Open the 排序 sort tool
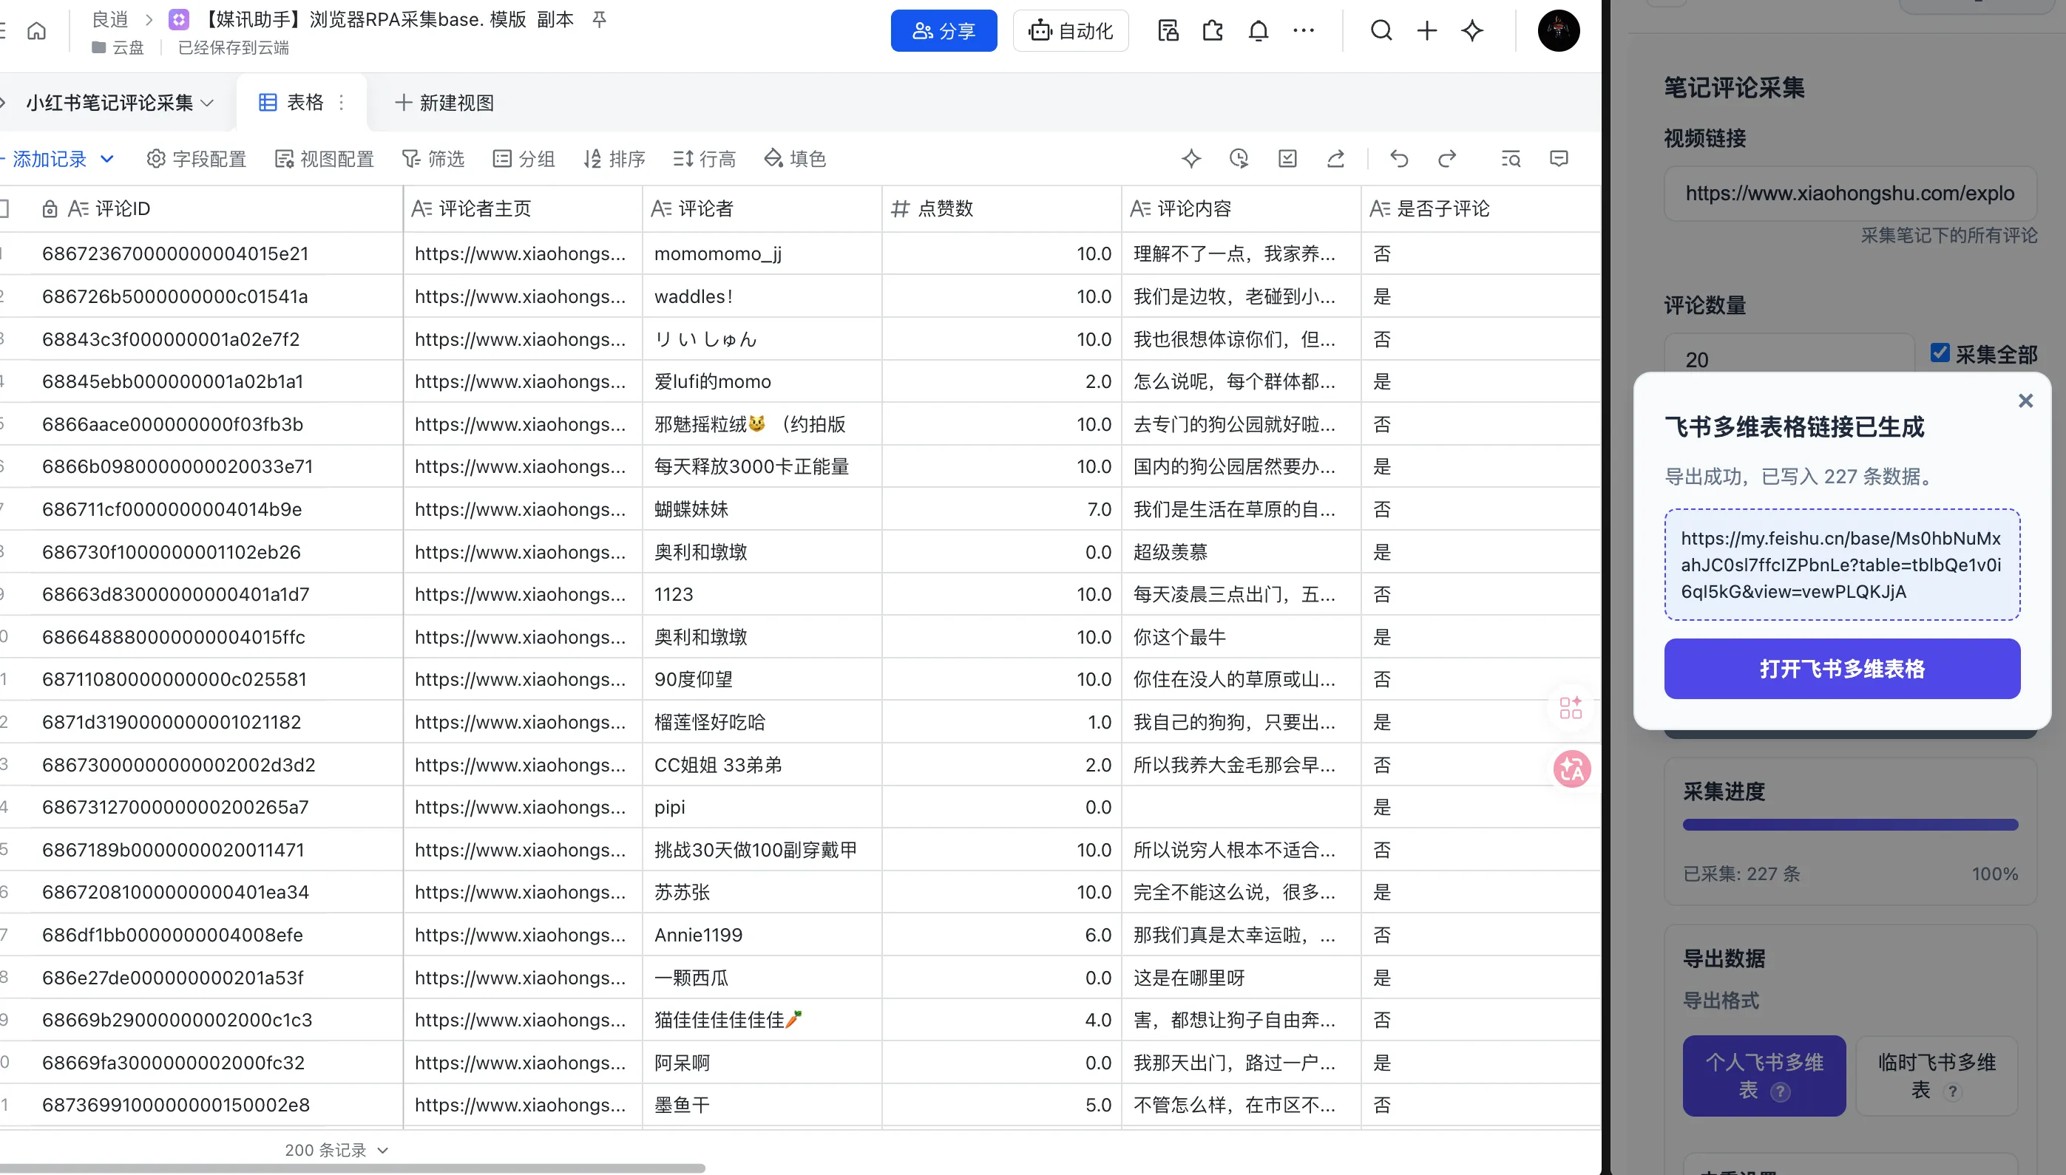Viewport: 2066px width, 1175px height. [x=614, y=159]
